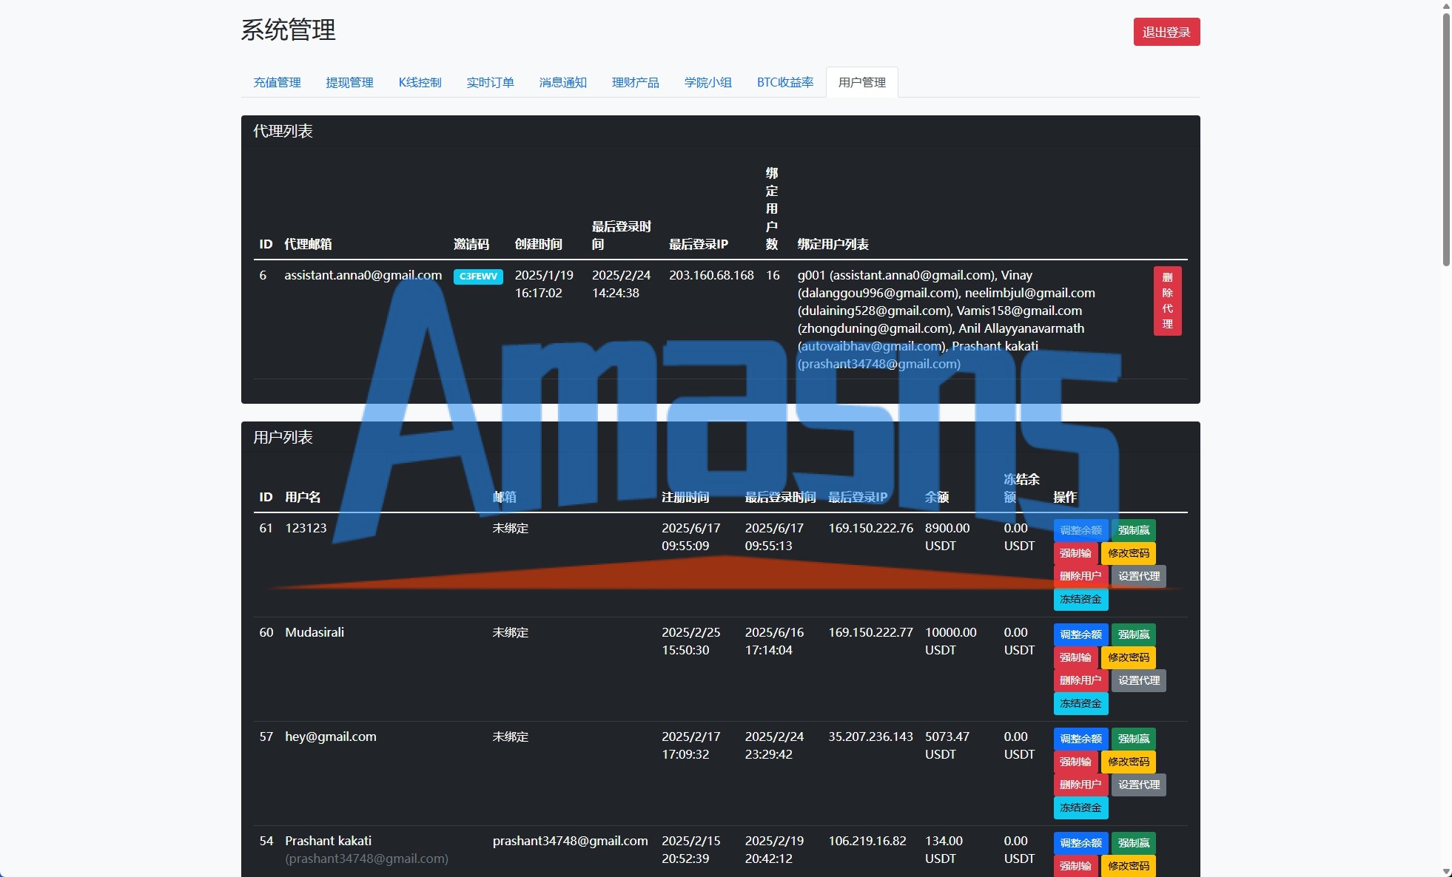
Task: Adjust balance for user 123123
Action: tap(1080, 530)
